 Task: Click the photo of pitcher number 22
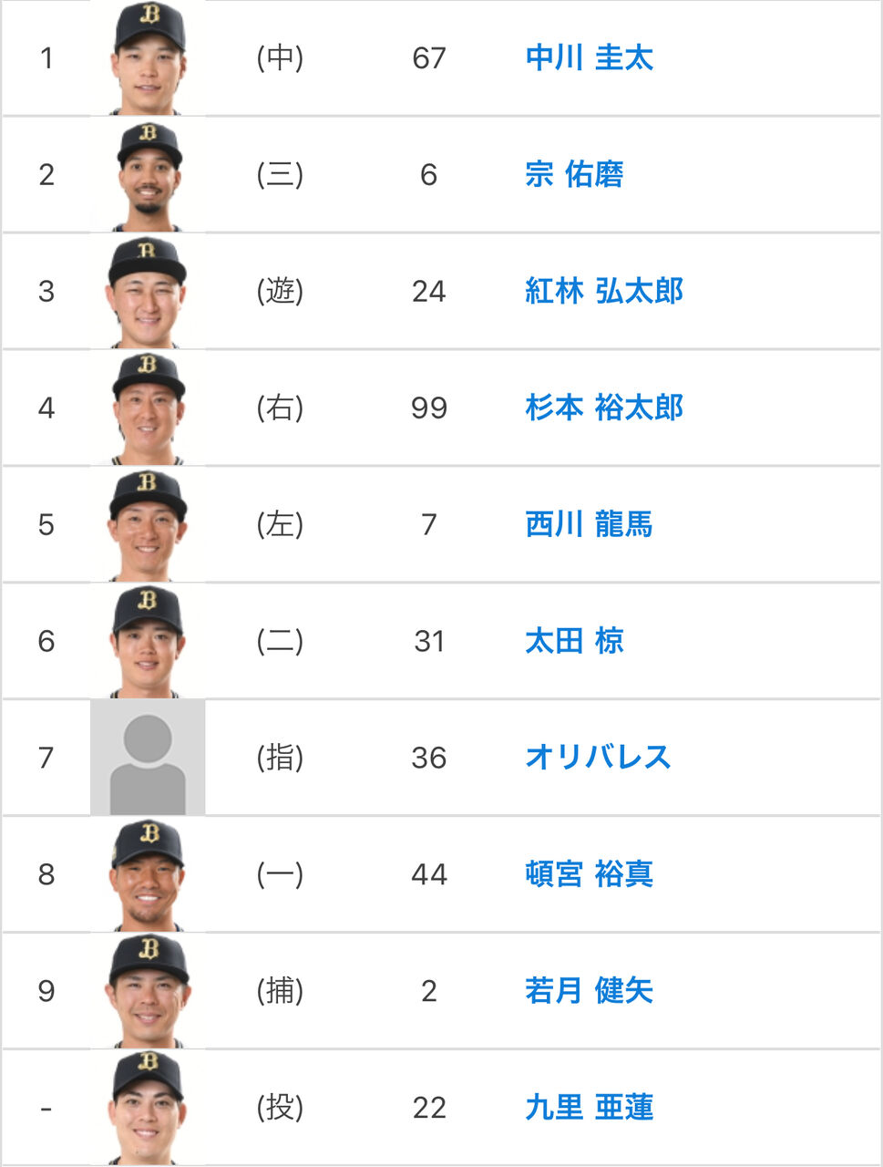148,1108
